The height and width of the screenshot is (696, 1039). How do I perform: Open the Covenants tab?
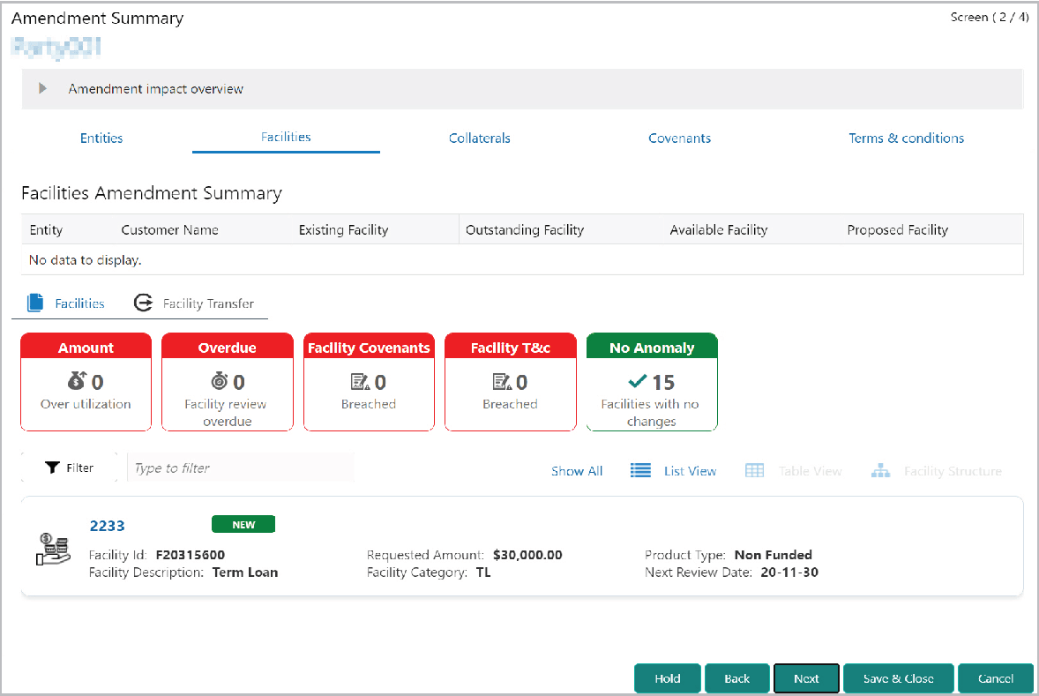coord(679,138)
